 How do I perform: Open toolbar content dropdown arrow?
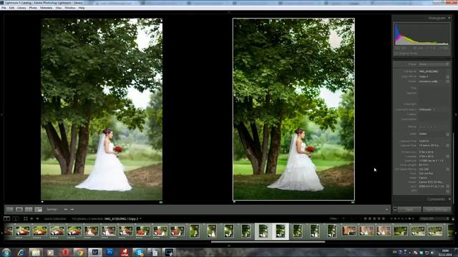(x=386, y=209)
